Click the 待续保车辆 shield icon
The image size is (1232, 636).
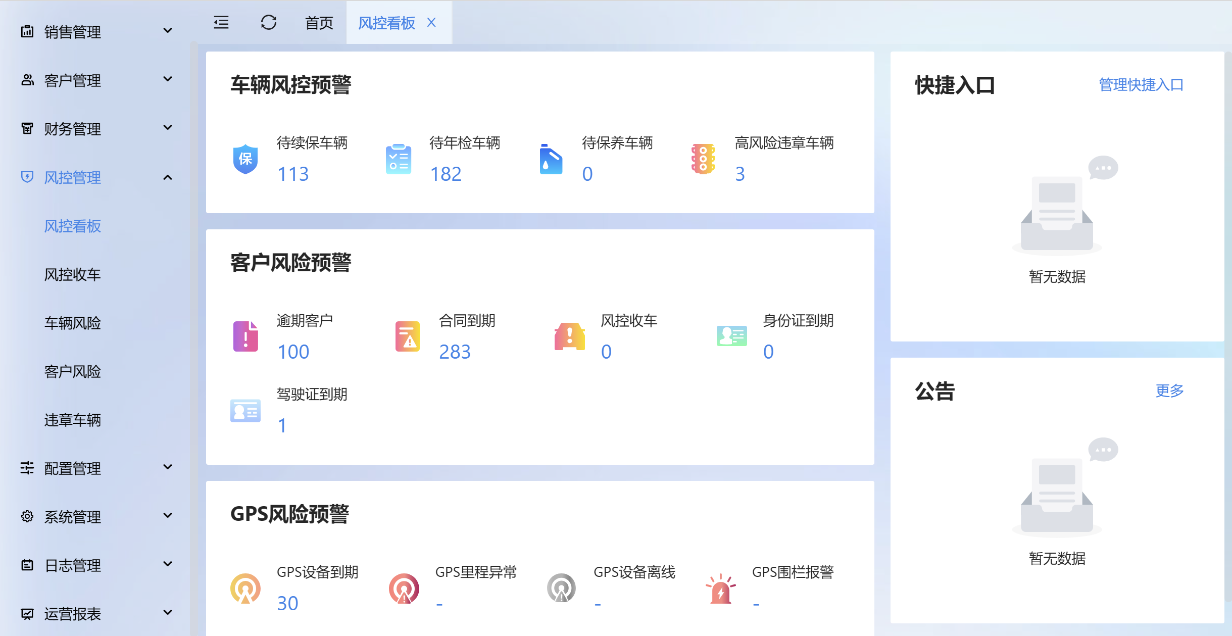coord(245,160)
